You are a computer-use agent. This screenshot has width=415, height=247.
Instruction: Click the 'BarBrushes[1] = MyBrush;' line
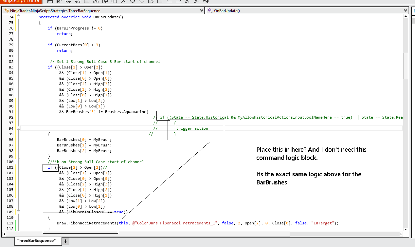(x=84, y=145)
